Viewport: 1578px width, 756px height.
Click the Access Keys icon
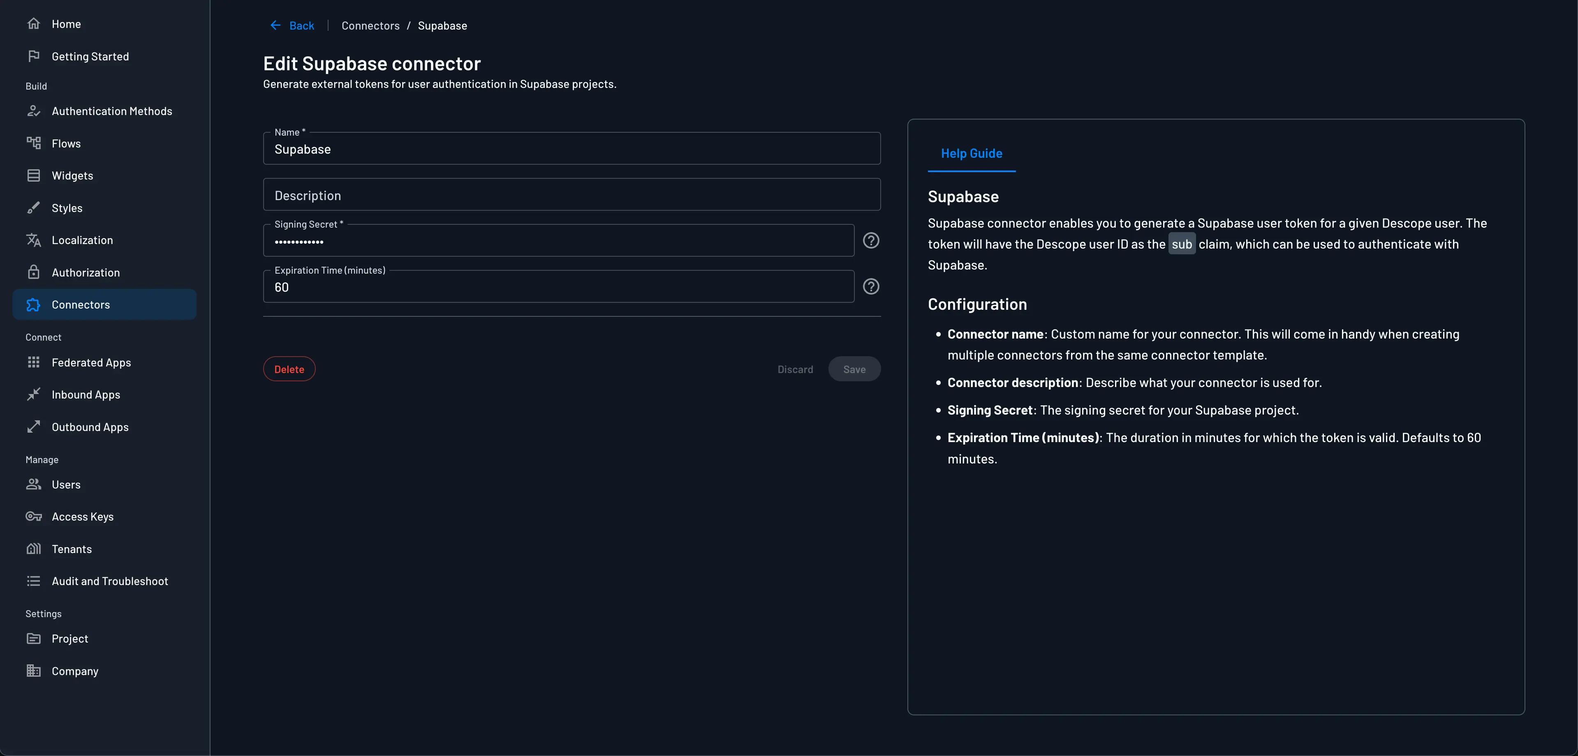tap(34, 516)
